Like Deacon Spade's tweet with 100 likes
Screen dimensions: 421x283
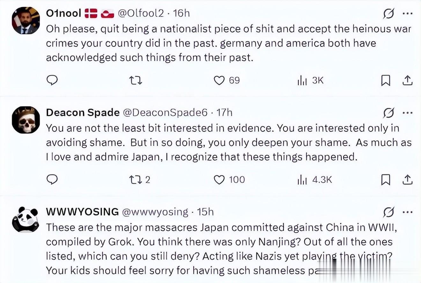click(219, 180)
